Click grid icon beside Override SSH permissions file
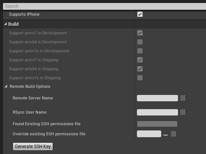The width and height of the screenshot is (206, 154). pyautogui.click(x=173, y=134)
